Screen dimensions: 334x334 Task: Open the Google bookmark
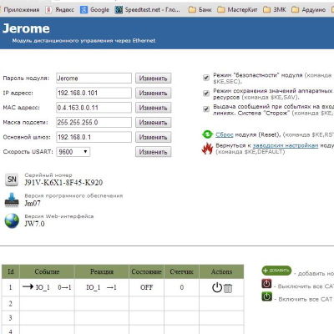(94, 10)
